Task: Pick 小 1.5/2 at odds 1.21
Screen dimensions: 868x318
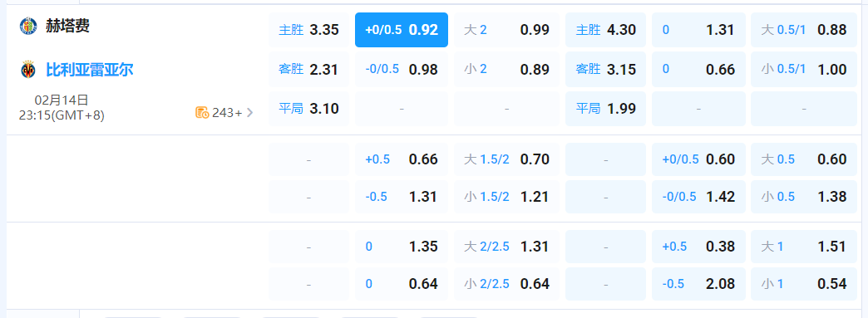Action: [x=507, y=197]
